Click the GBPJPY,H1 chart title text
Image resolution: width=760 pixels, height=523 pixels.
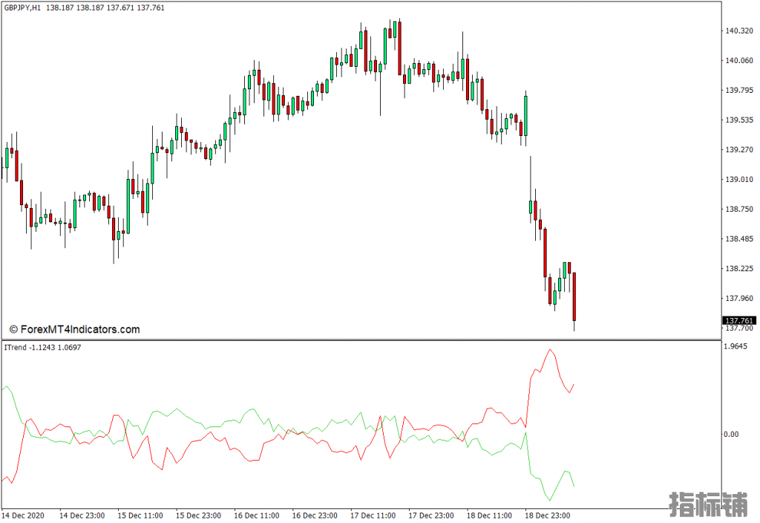pos(22,7)
